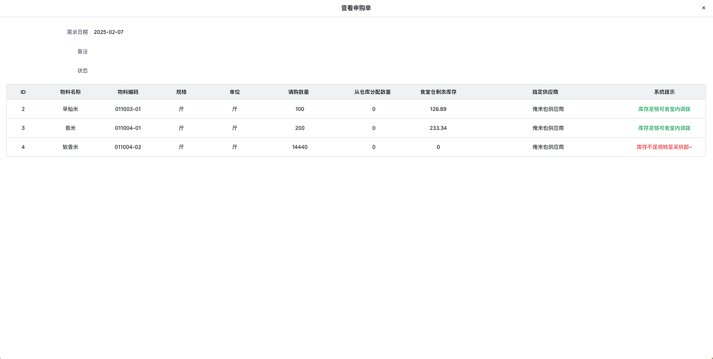Screen dimensions: 713x359
Task: Select the 126.89 remaining stock value
Action: pyautogui.click(x=438, y=109)
